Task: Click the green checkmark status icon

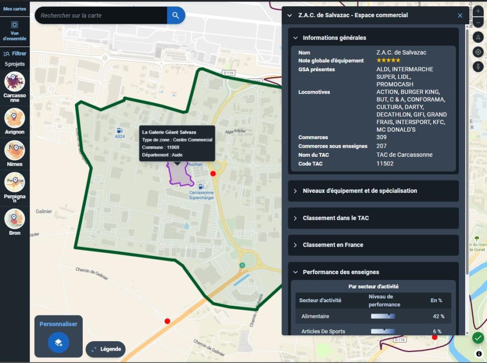Action: (x=478, y=338)
